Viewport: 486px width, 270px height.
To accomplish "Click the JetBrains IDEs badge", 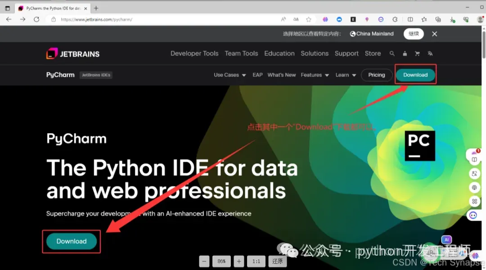I will pos(96,75).
